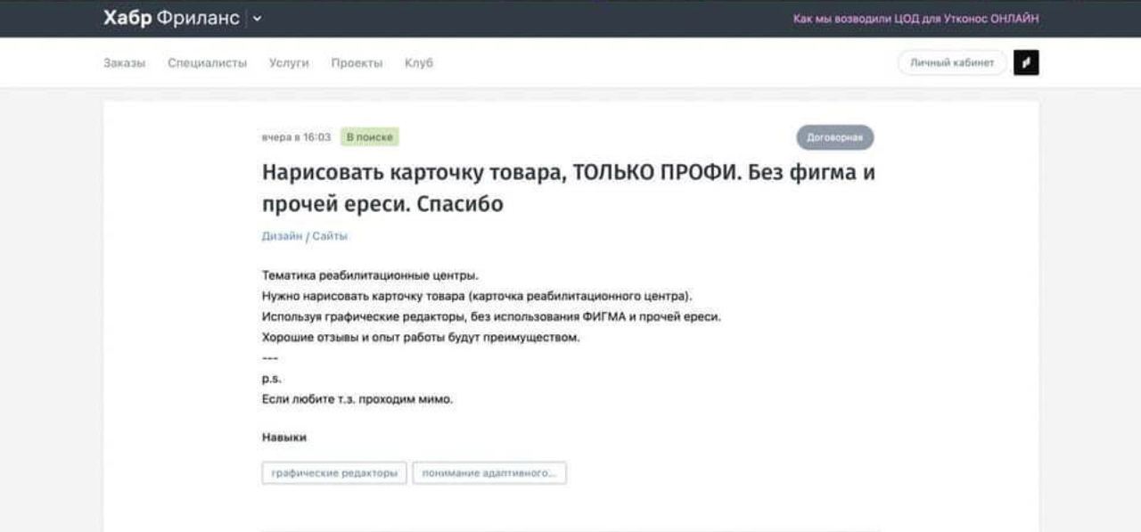The height and width of the screenshot is (532, 1141).
Task: Open the Специалисты section
Action: pos(207,63)
